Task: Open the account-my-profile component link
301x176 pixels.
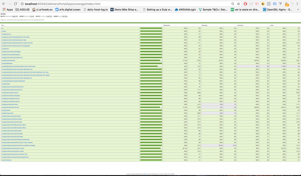Action: tap(15, 37)
